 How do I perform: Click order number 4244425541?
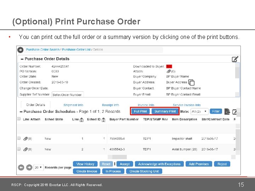coord(60,66)
